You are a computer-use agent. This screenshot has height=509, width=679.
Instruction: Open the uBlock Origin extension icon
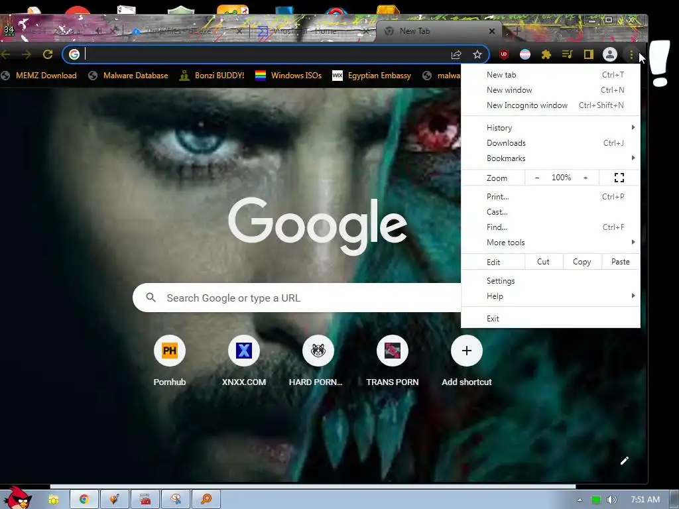504,54
